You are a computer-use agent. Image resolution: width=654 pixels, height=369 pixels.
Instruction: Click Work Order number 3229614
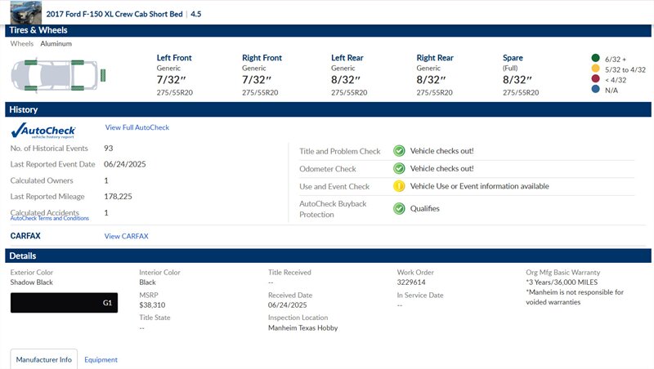click(411, 282)
